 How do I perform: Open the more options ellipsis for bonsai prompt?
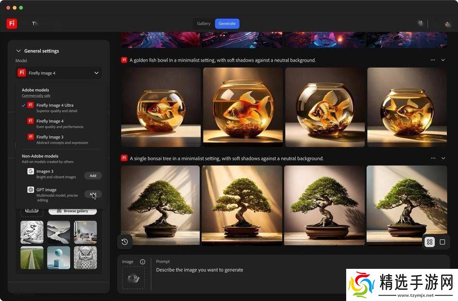433,158
